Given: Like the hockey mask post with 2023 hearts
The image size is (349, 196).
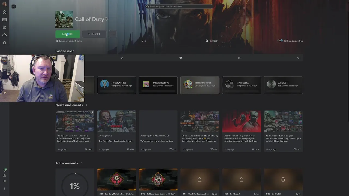Looking at the screenshot, I should [253, 149].
